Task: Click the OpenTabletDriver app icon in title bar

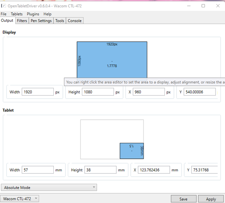Action: [x=4, y=6]
